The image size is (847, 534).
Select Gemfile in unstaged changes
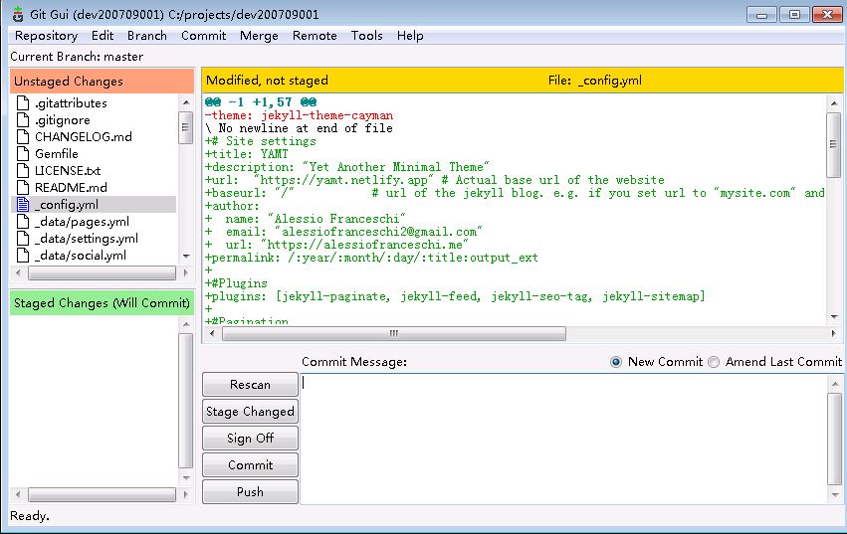56,153
